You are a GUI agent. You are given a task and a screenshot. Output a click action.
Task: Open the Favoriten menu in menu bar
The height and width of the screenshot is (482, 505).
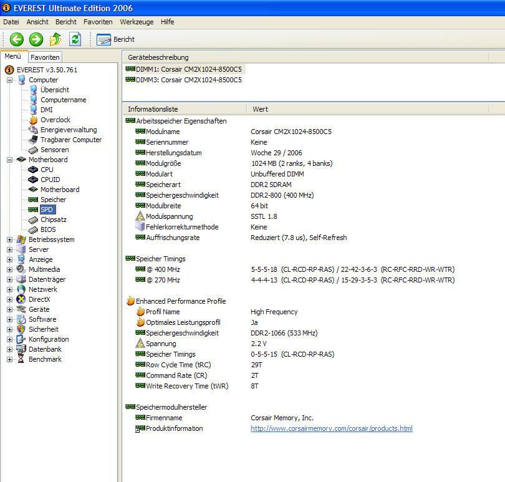click(98, 22)
